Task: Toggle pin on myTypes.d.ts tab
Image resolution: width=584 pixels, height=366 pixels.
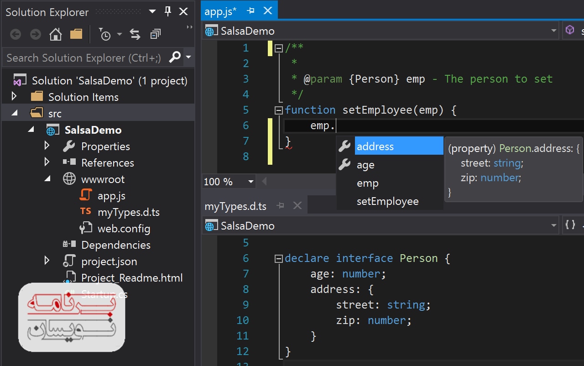Action: click(281, 206)
